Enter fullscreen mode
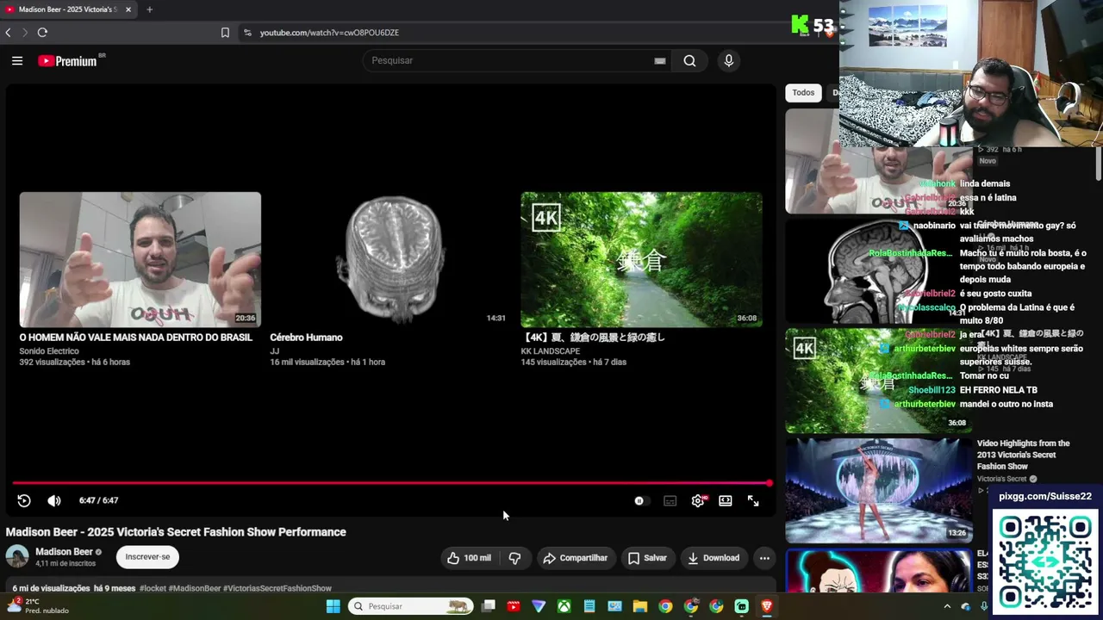This screenshot has width=1103, height=620. pos(753,500)
